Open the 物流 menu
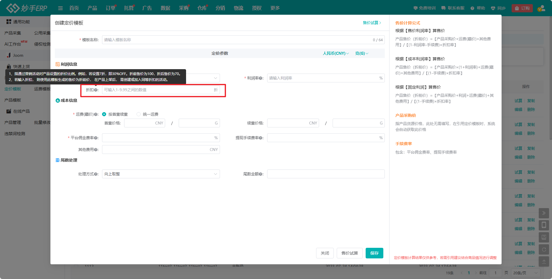Screen dimensions: 552x279 pos(239,8)
